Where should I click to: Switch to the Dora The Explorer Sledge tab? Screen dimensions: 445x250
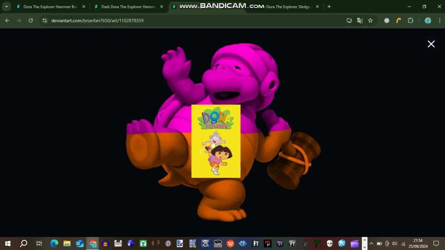click(285, 7)
